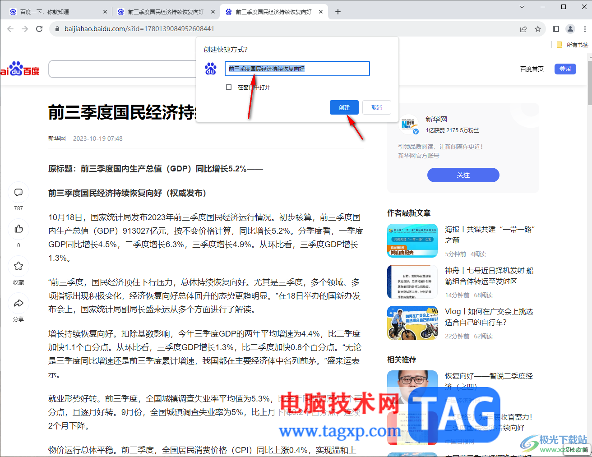The width and height of the screenshot is (592, 457).
Task: Click the bicycle Vlog thumbnail
Action: tap(412, 323)
